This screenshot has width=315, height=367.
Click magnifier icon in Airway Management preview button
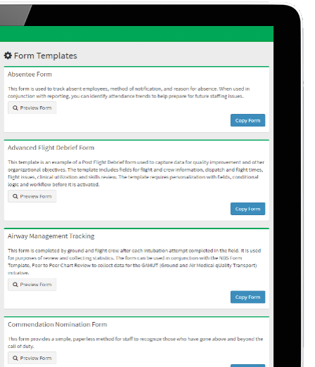[x=15, y=285]
